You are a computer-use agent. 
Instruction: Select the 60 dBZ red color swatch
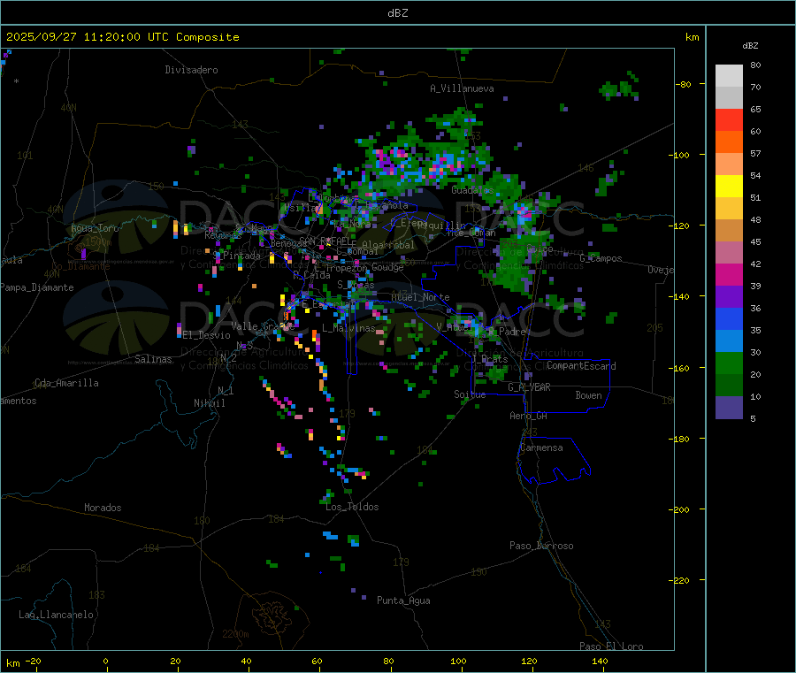tap(729, 119)
